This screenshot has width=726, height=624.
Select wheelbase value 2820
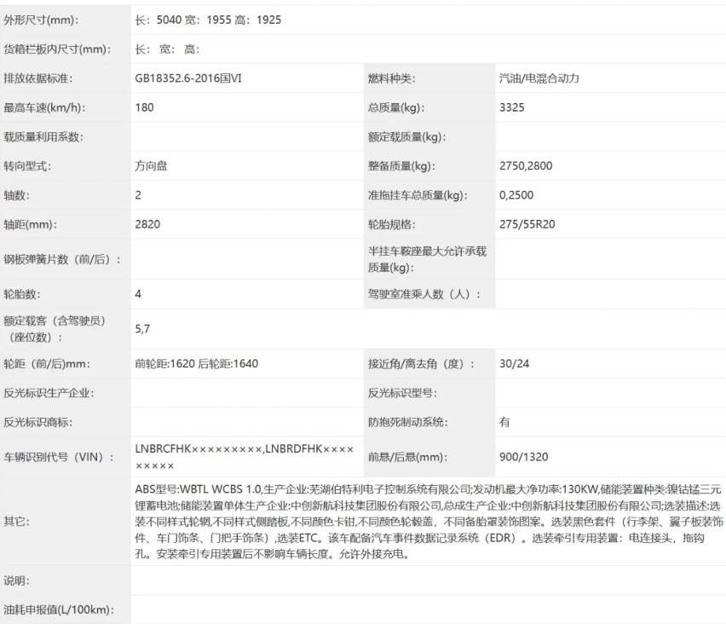(x=147, y=224)
